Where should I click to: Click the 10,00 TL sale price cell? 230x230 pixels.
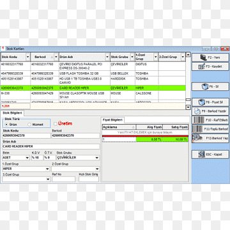pyautogui.click(x=176, y=139)
